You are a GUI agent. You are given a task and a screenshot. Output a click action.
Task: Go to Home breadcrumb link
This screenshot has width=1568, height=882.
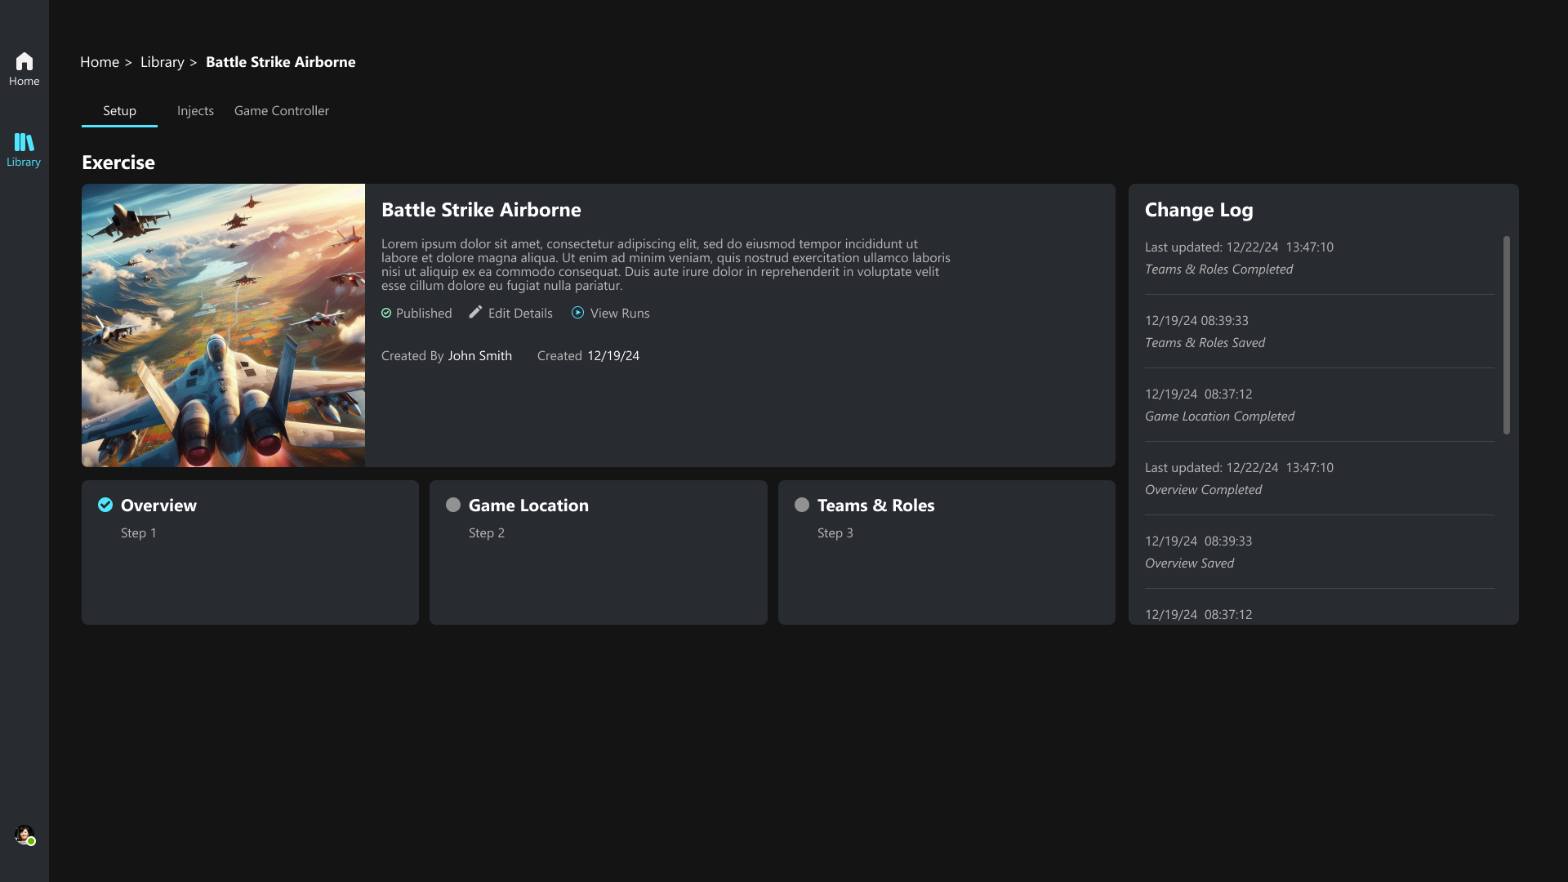pos(100,62)
